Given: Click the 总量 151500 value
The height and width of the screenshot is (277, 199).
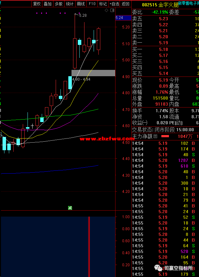Looking at the screenshot, I should (x=160, y=98).
